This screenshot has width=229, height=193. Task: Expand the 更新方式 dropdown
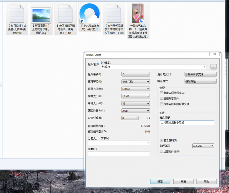click(x=201, y=74)
